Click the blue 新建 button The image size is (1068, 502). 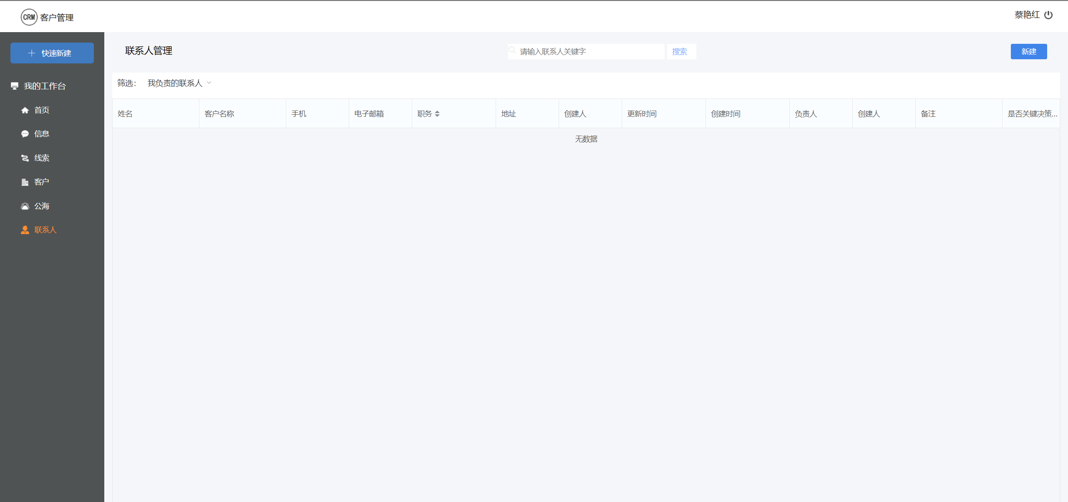click(1028, 51)
